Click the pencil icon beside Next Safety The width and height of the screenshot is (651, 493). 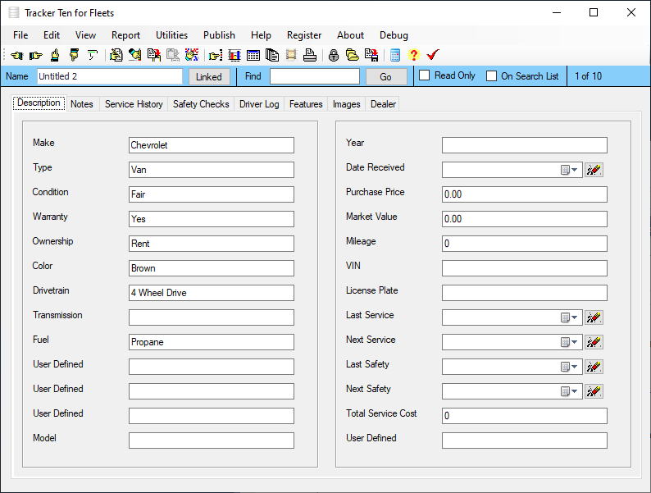click(x=594, y=391)
